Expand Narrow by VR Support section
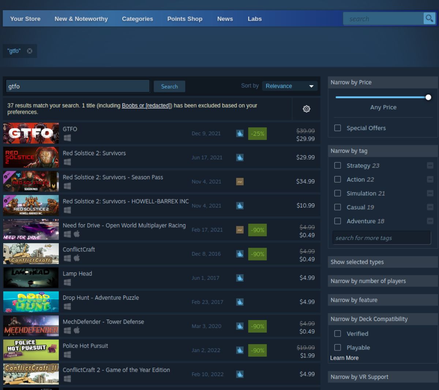The image size is (439, 390). (x=383, y=377)
